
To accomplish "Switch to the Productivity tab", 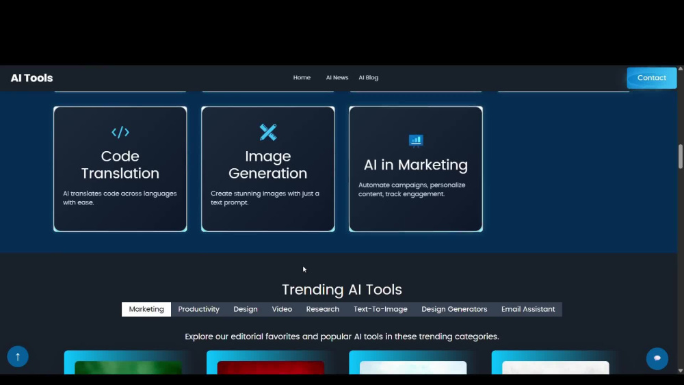I will 198,309.
